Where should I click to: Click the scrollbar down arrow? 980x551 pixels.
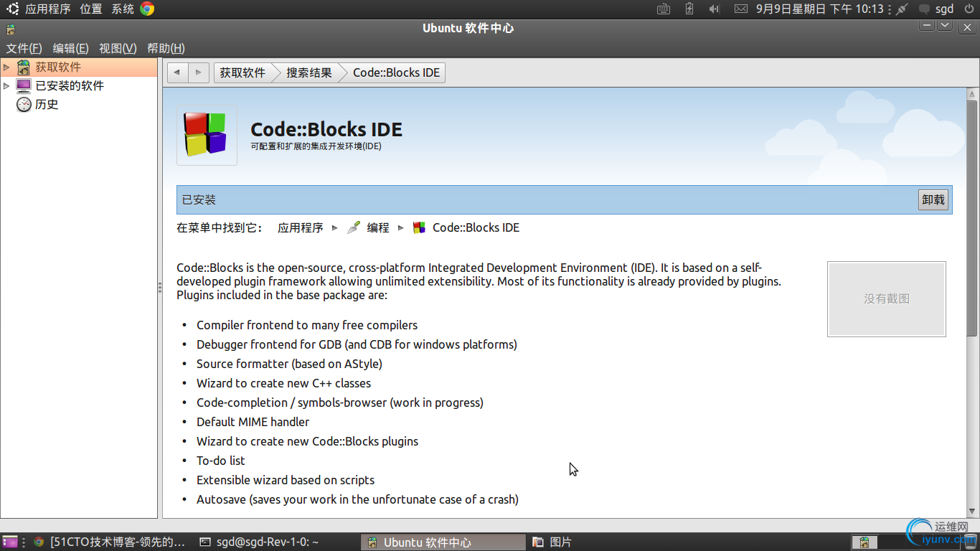pos(972,512)
